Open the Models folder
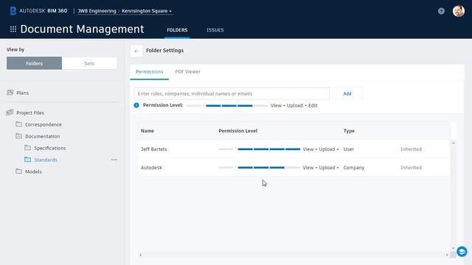The height and width of the screenshot is (265, 472). click(33, 172)
